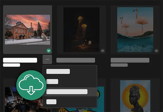Choose the second entry in the context menu
This screenshot has height=112, width=163.
coord(52,82)
